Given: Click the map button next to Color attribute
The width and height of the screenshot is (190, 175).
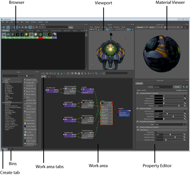Looking at the screenshot, I should pos(185,96).
